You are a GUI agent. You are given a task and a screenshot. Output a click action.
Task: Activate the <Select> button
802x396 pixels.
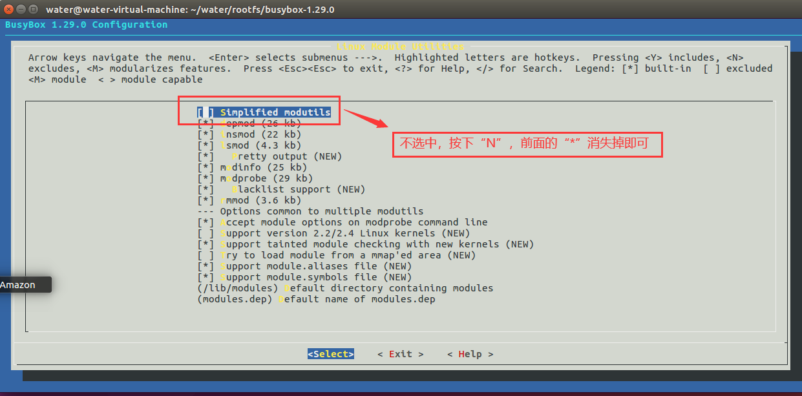coord(330,353)
